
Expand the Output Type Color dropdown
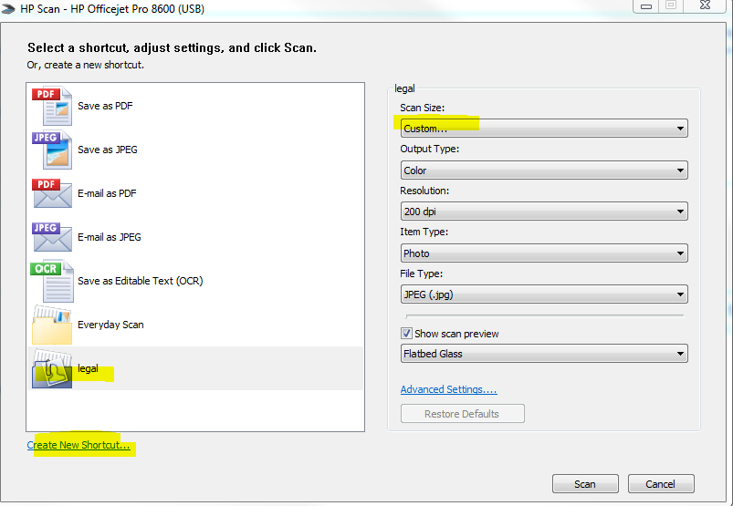coord(544,170)
